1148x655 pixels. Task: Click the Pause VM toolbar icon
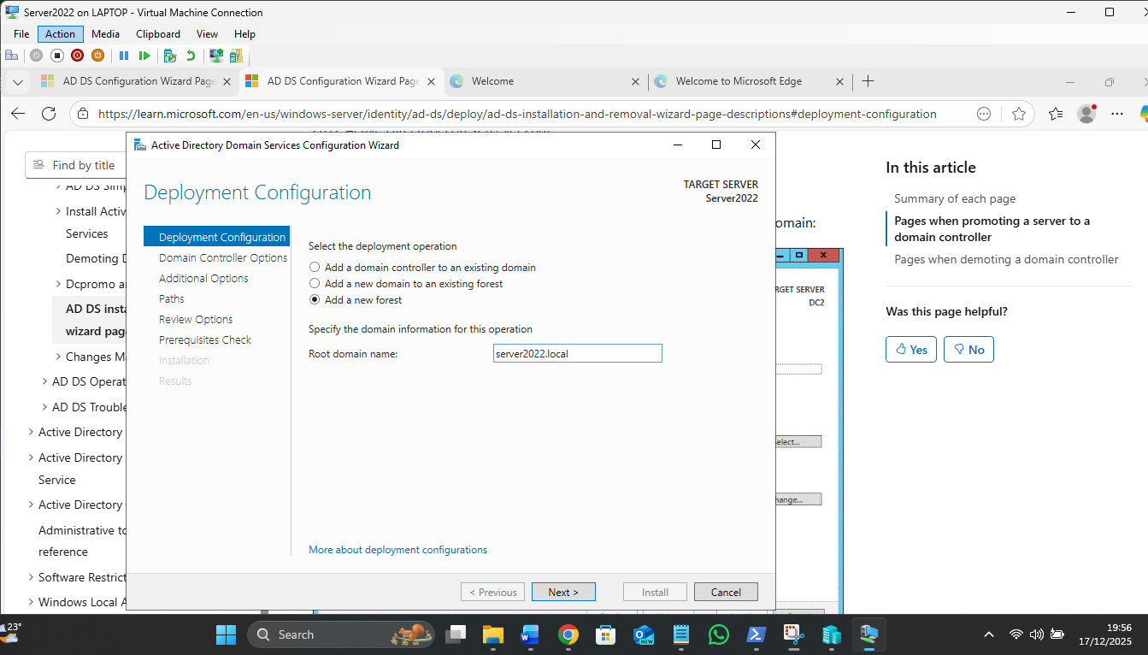124,56
